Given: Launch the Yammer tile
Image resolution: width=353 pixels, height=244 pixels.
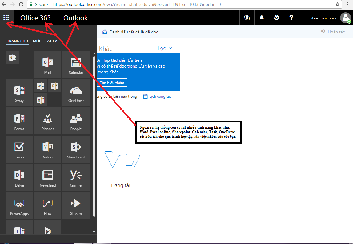Looking at the screenshot, I should click(76, 178).
